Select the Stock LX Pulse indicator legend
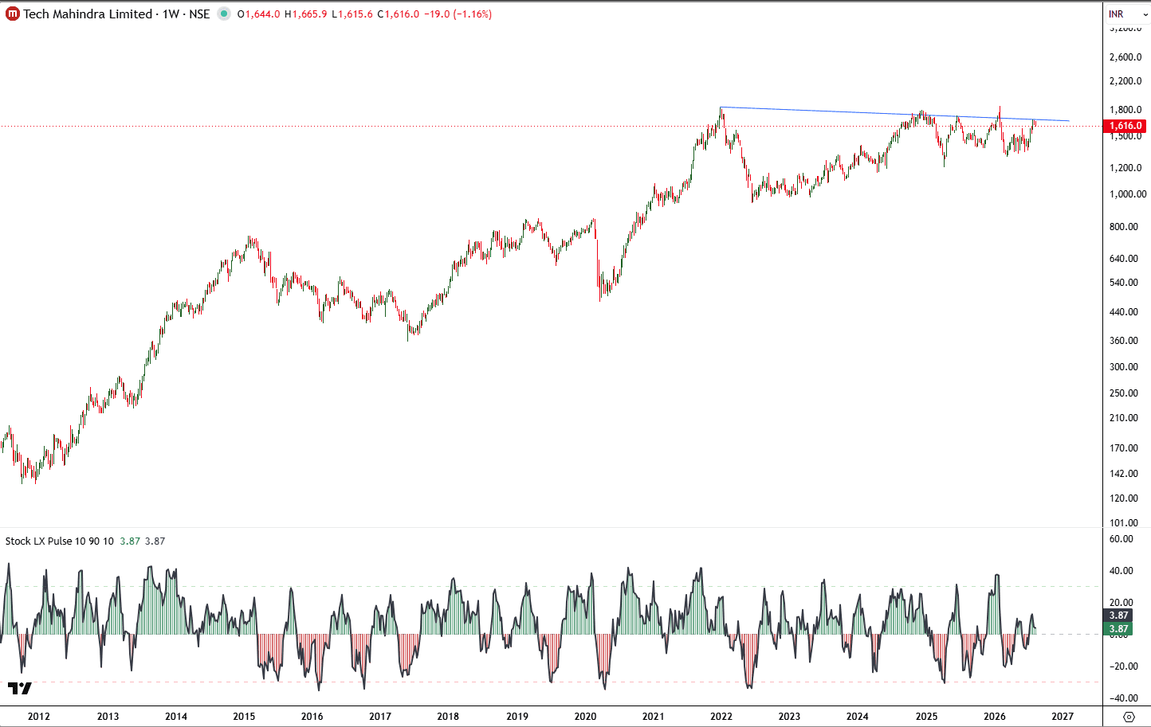Viewport: 1151px width, 727px height. [x=60, y=541]
